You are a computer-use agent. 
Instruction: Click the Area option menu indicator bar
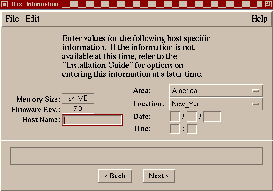[x=256, y=91]
